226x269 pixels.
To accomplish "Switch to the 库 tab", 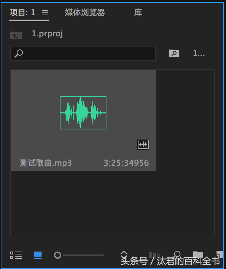I will click(138, 12).
